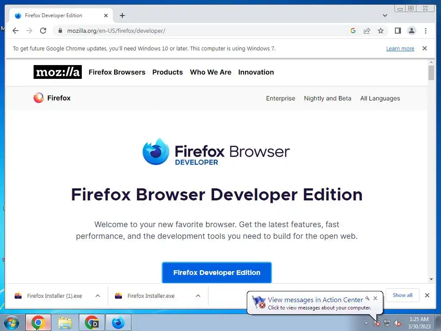Open Nightly and Beta link
The height and width of the screenshot is (331, 441).
(328, 98)
